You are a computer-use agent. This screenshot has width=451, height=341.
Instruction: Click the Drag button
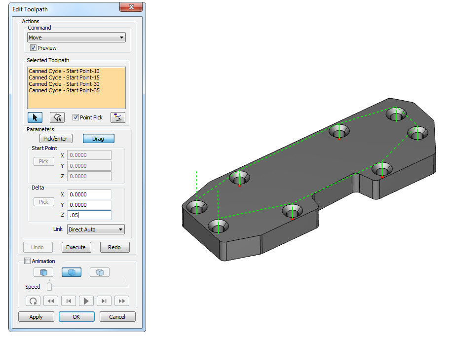[x=98, y=139]
